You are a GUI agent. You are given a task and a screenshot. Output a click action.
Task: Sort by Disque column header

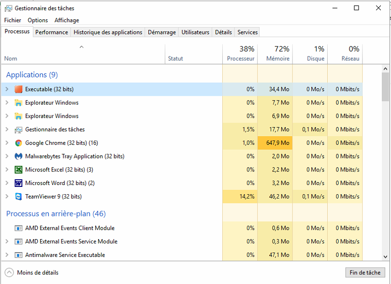pos(310,54)
